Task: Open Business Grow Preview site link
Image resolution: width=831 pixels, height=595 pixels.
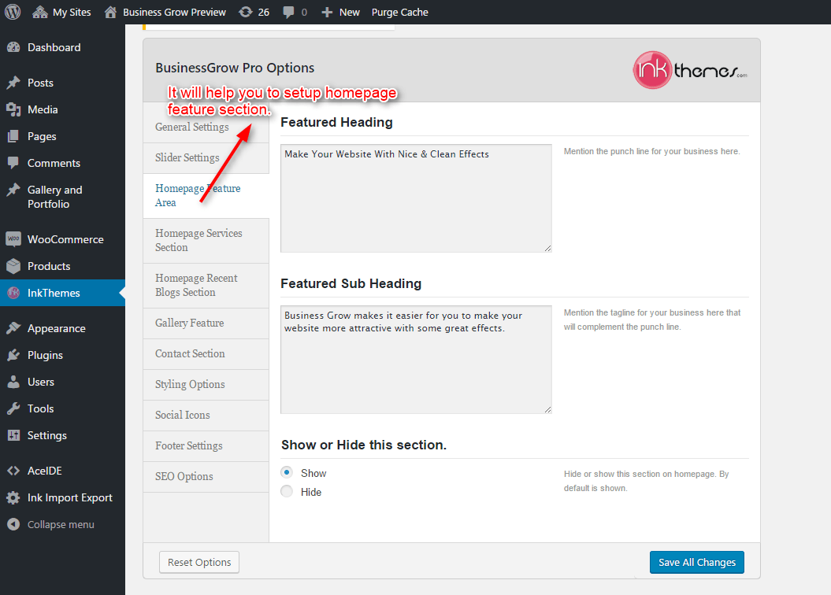Action: [x=174, y=12]
